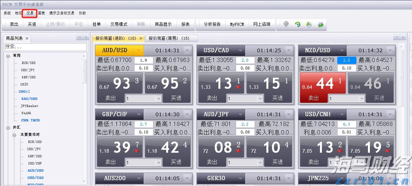412x186 pixels.
Task: Click the 挂单 toolbar button
Action: pyautogui.click(x=97, y=24)
